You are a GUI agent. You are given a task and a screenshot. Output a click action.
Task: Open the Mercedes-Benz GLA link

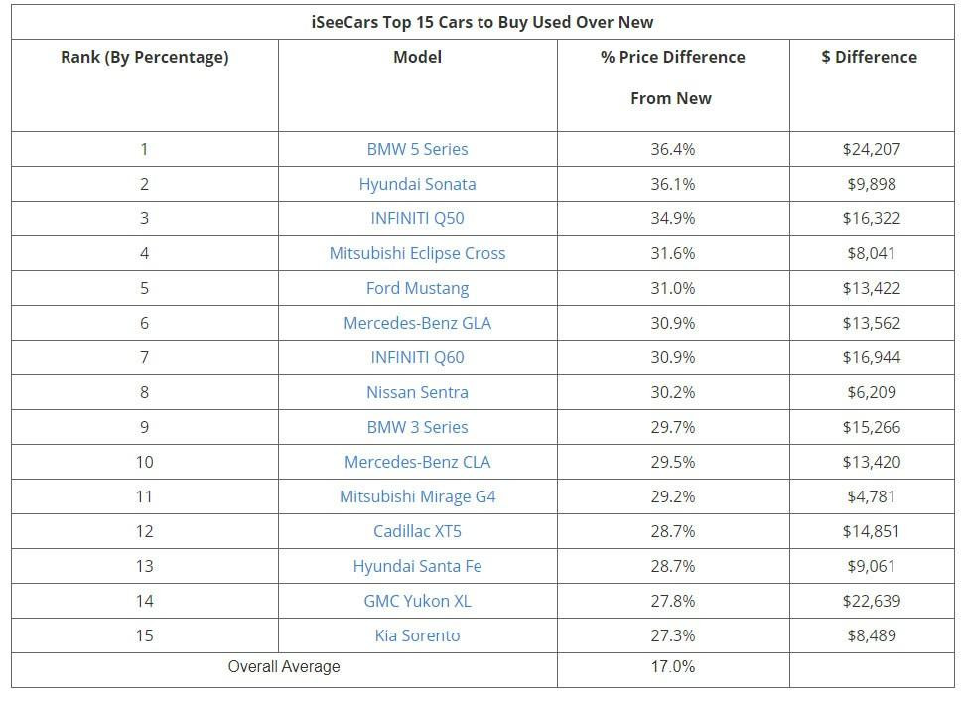[x=417, y=323]
